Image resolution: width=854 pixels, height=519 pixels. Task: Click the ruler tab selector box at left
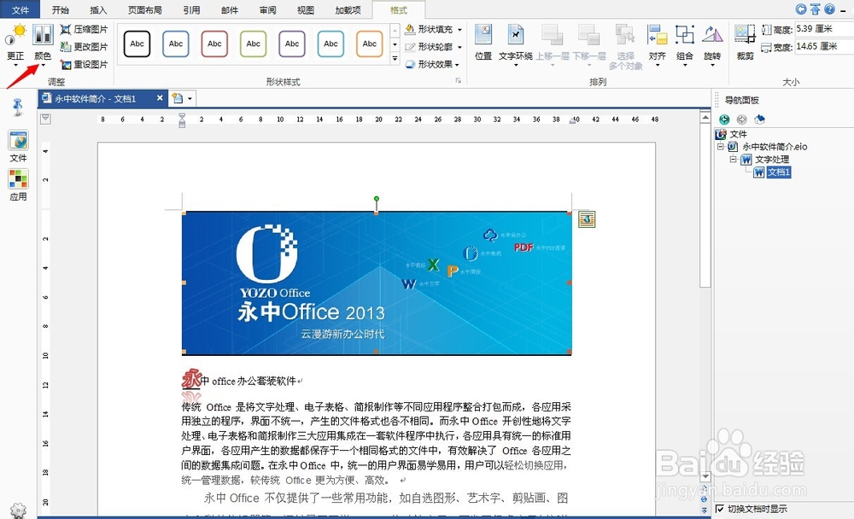46,119
